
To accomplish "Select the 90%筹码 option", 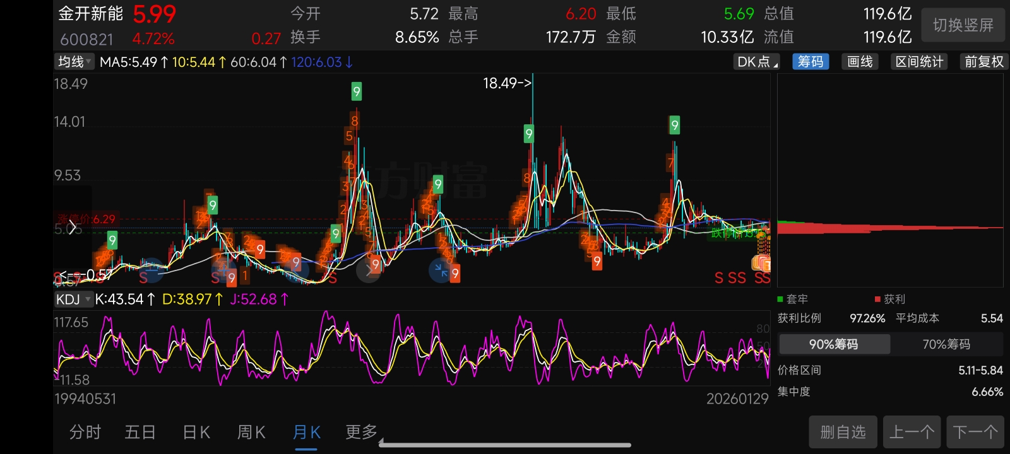I will click(834, 344).
